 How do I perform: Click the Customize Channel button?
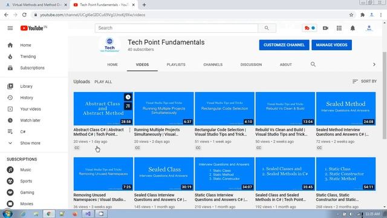(284, 45)
